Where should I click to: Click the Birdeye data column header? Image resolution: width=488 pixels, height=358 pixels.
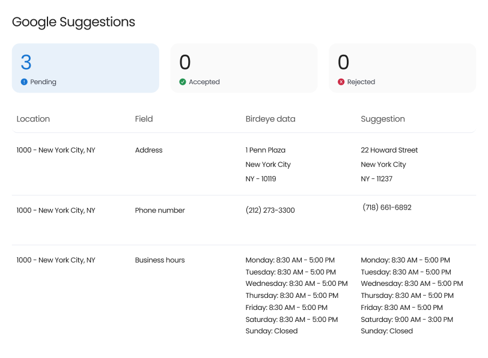pos(270,119)
